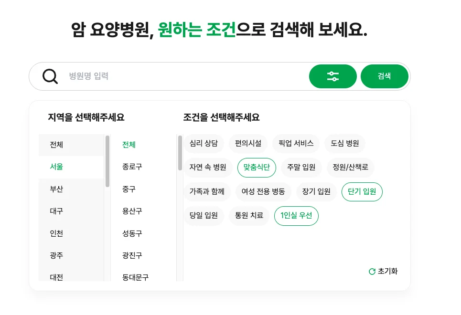This screenshot has height=315, width=461.
Task: Click the 검색 search button
Action: (385, 76)
